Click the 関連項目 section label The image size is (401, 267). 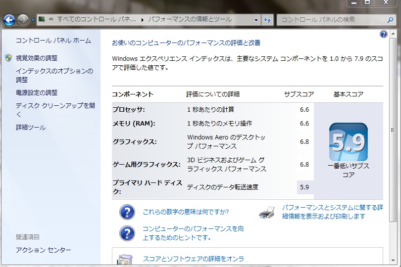point(28,237)
